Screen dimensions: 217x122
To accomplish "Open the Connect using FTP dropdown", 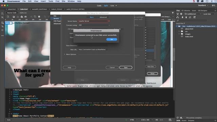I will tap(94, 25).
